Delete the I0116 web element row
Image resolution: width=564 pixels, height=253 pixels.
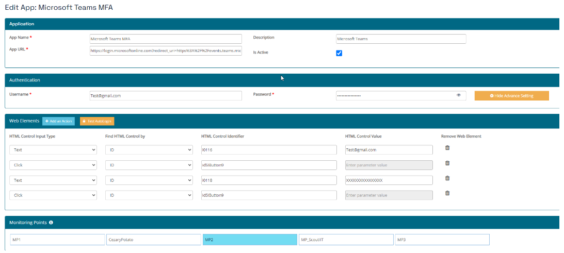pyautogui.click(x=447, y=148)
